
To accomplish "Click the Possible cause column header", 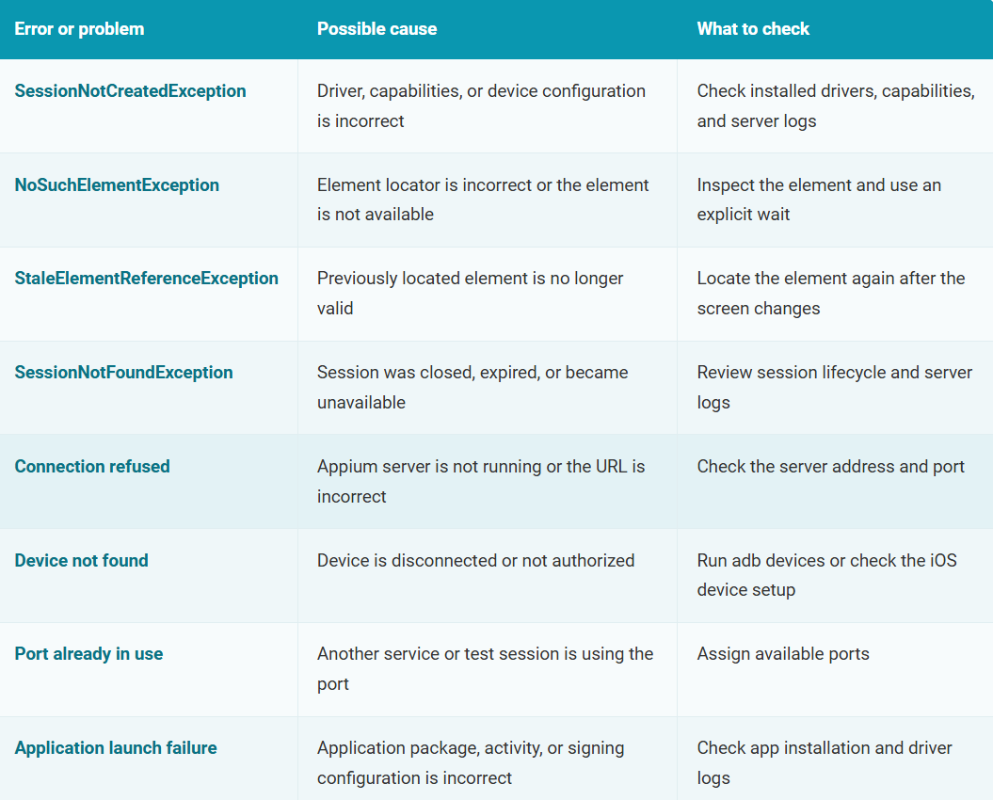I will (376, 29).
